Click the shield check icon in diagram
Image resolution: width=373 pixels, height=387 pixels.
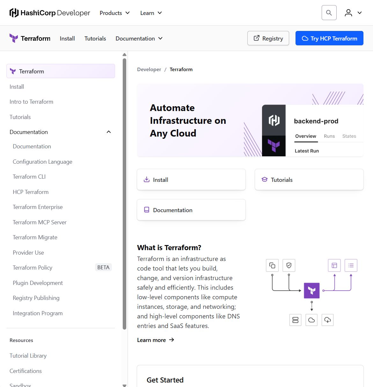(289, 265)
